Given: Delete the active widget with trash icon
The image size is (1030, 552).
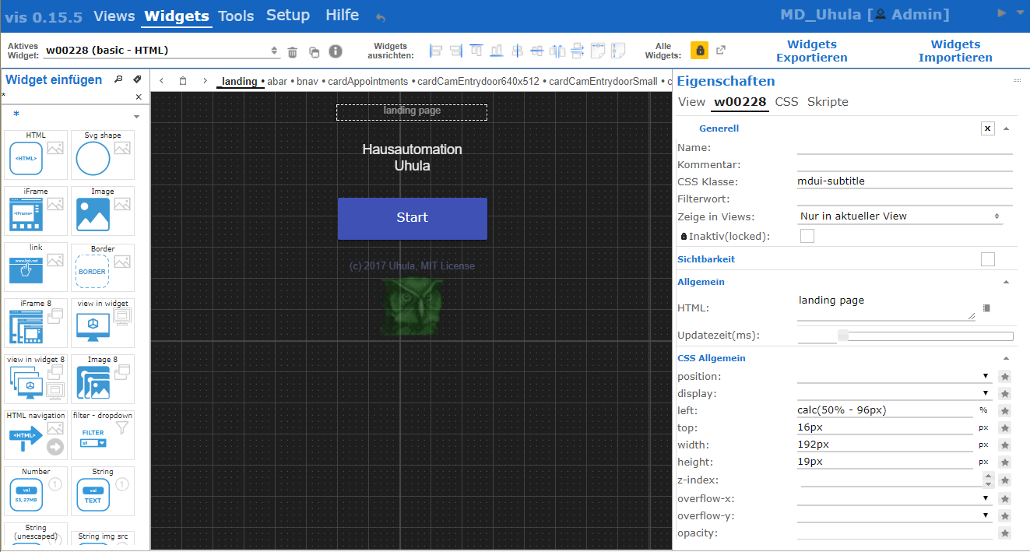Looking at the screenshot, I should click(x=293, y=52).
